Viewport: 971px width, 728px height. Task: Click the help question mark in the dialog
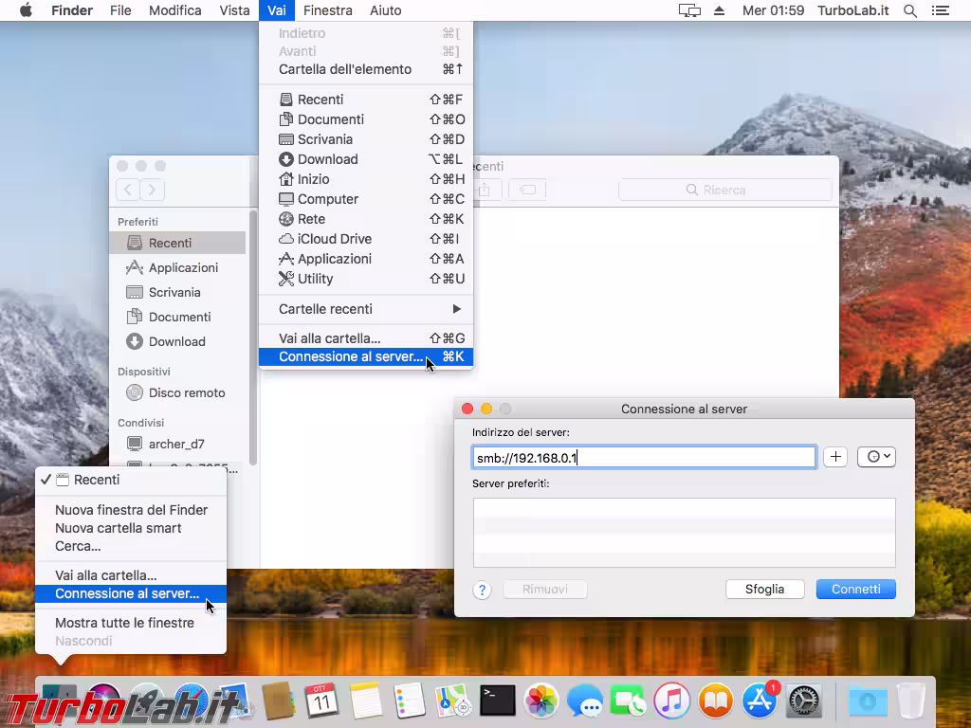click(482, 589)
